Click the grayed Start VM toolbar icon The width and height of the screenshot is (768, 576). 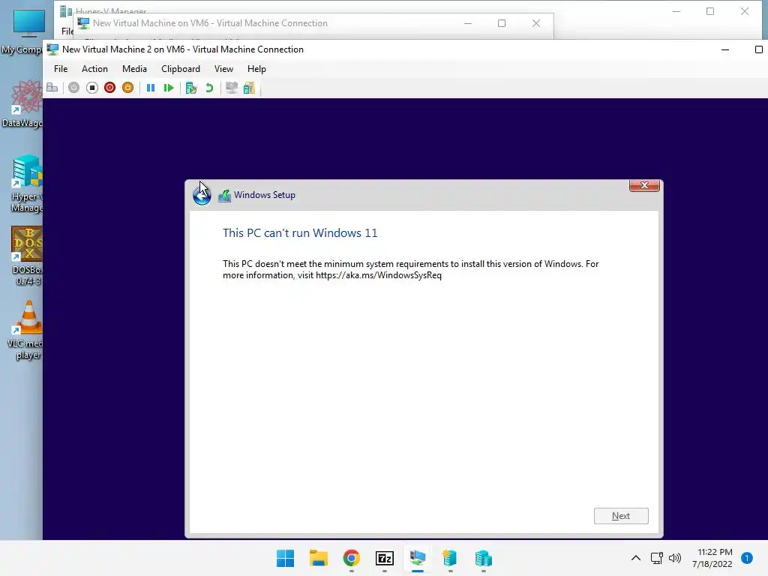(73, 88)
